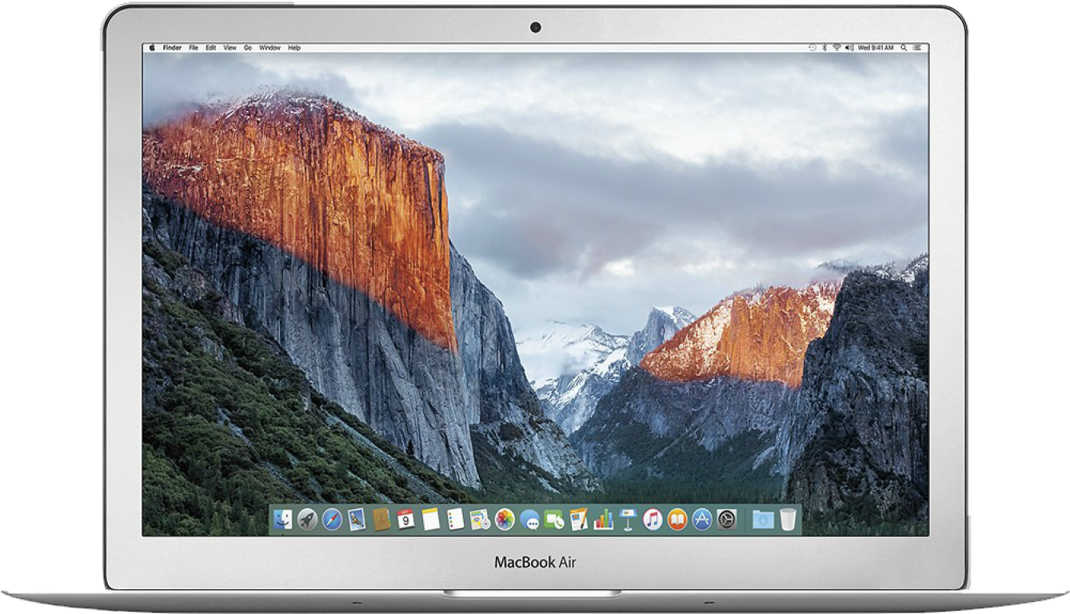
Task: Open Reminders list icon
Action: (x=456, y=520)
